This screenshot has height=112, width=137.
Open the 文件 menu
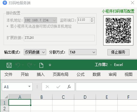pos(8,74)
